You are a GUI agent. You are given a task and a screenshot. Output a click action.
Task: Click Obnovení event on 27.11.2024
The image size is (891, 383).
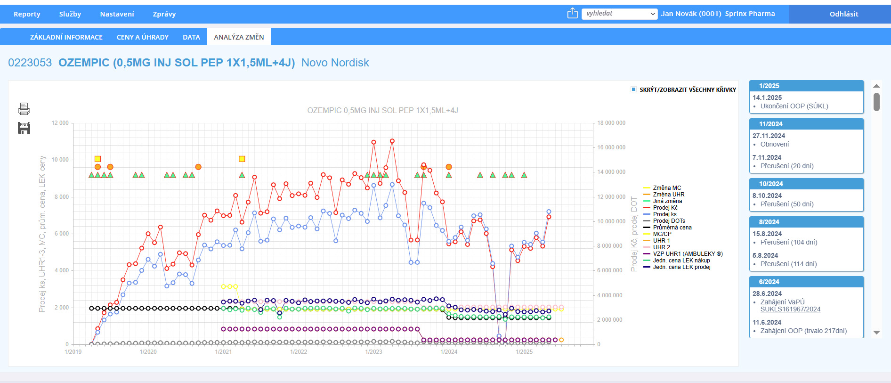pyautogui.click(x=775, y=144)
